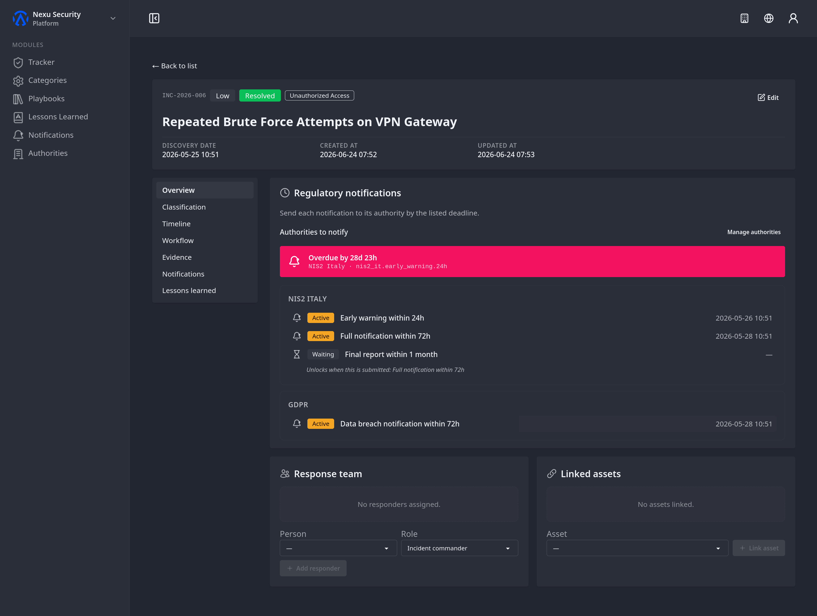Click GDPR deadline 2026-05-28 10:51
Image resolution: width=817 pixels, height=616 pixels.
pos(743,424)
